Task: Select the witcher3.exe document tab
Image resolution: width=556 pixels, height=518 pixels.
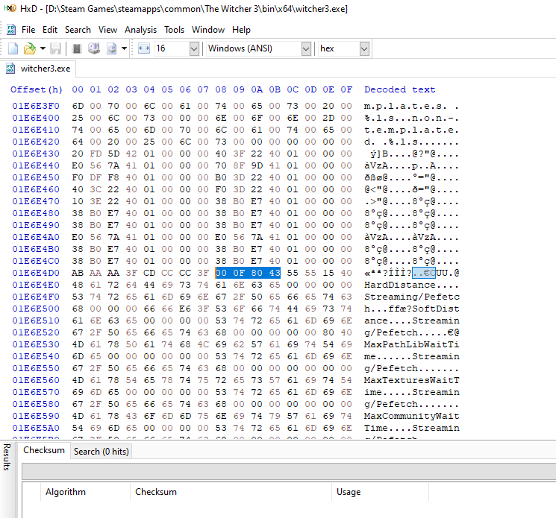Action: (x=38, y=69)
